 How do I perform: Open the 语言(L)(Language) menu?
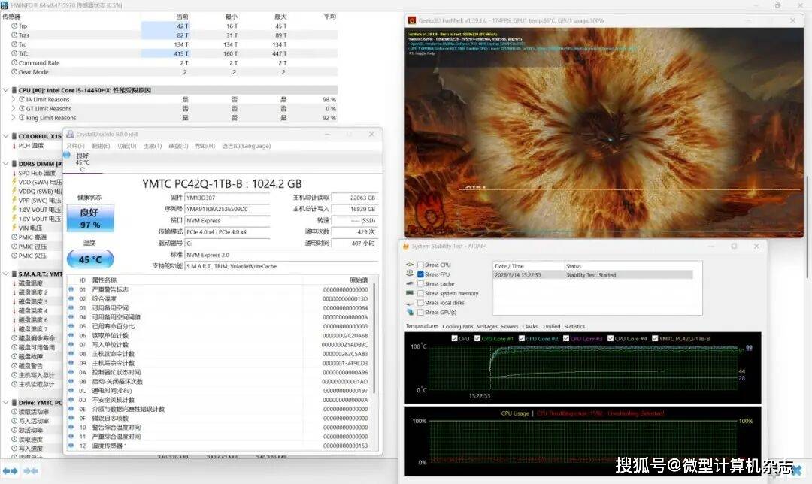tap(247, 146)
